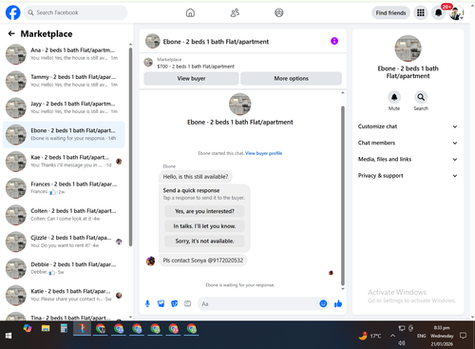Mute this chat with the bell icon

coord(394,97)
